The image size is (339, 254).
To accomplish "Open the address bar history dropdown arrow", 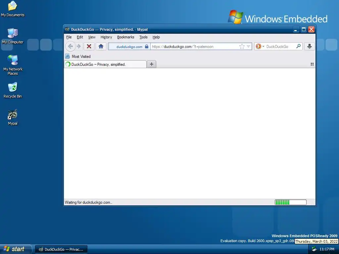I will pyautogui.click(x=248, y=46).
